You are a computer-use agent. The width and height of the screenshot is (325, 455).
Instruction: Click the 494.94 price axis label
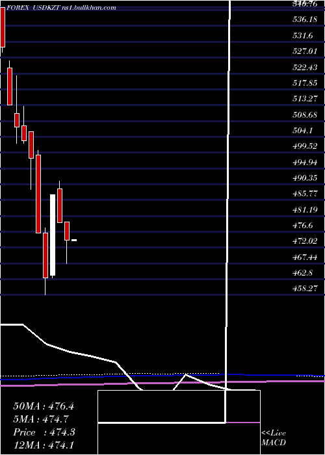click(x=305, y=162)
